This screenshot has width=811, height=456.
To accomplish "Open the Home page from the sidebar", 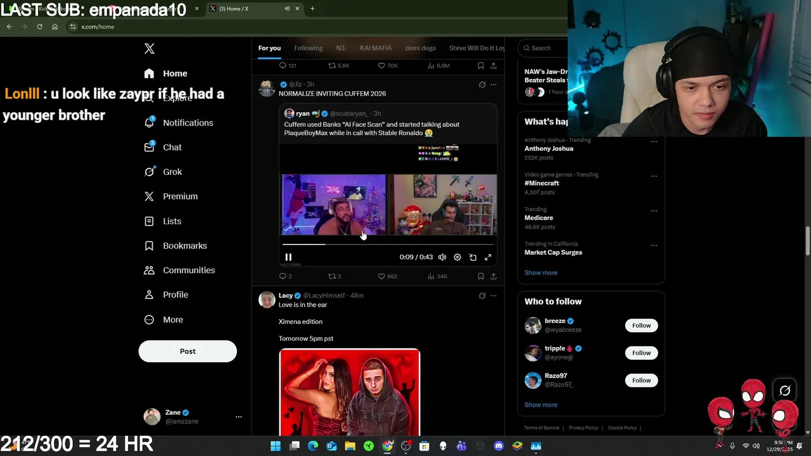I will [165, 73].
